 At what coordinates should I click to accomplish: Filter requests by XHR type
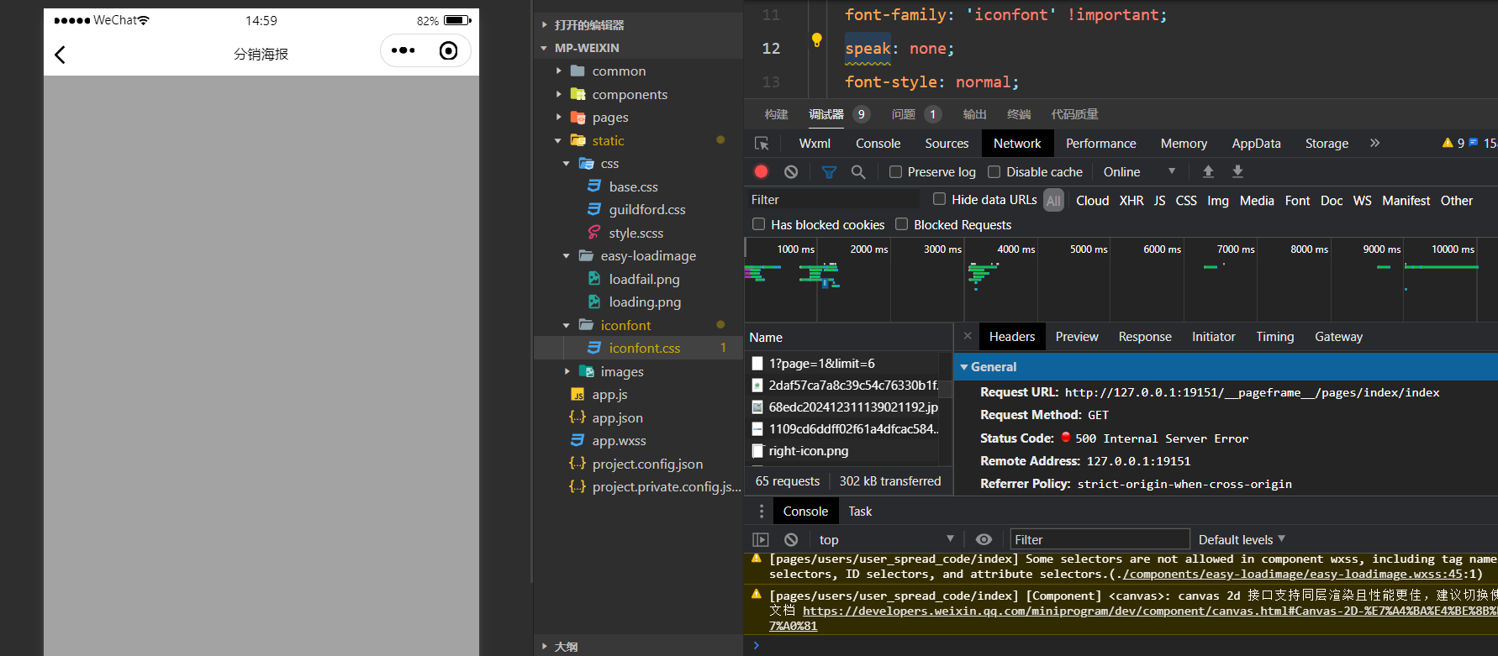pyautogui.click(x=1131, y=201)
